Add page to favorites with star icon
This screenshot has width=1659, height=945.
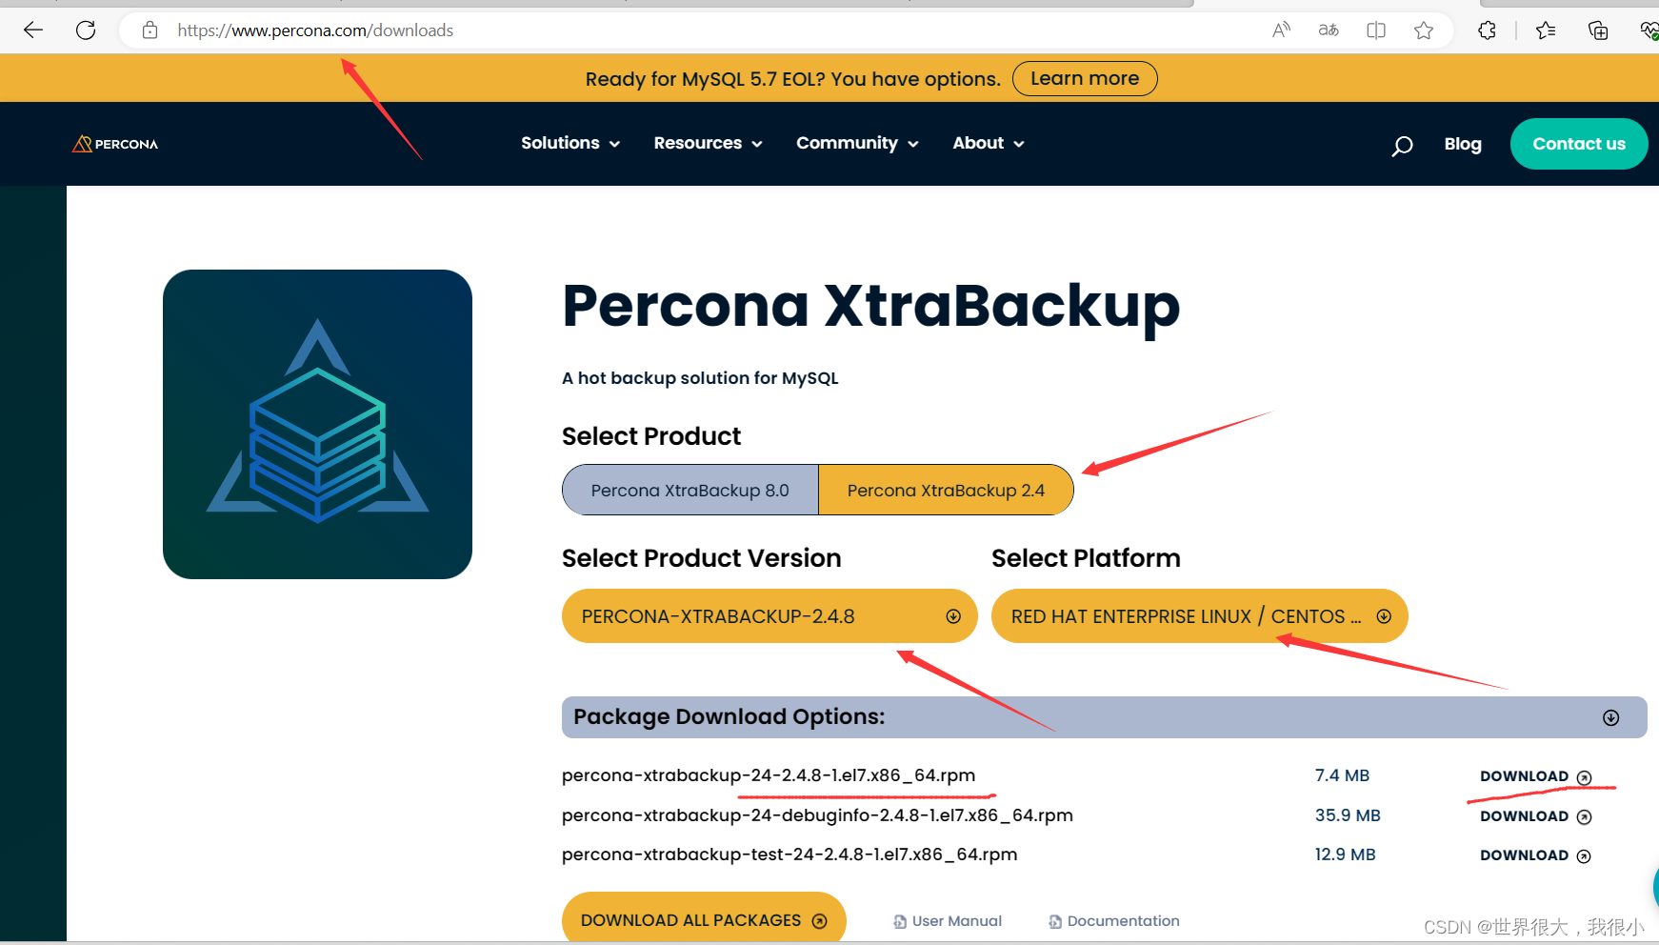(x=1424, y=30)
